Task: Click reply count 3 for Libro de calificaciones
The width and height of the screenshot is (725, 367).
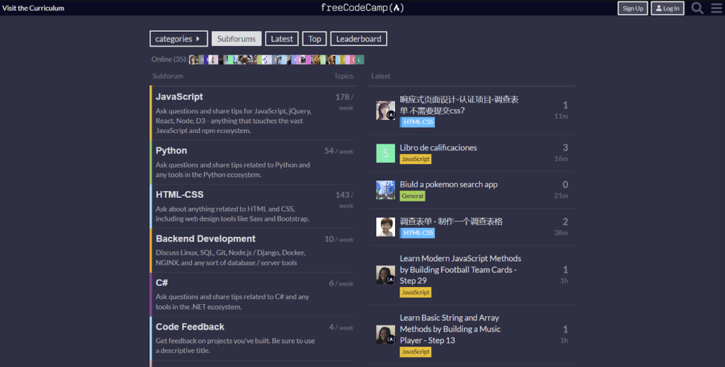Action: point(565,148)
